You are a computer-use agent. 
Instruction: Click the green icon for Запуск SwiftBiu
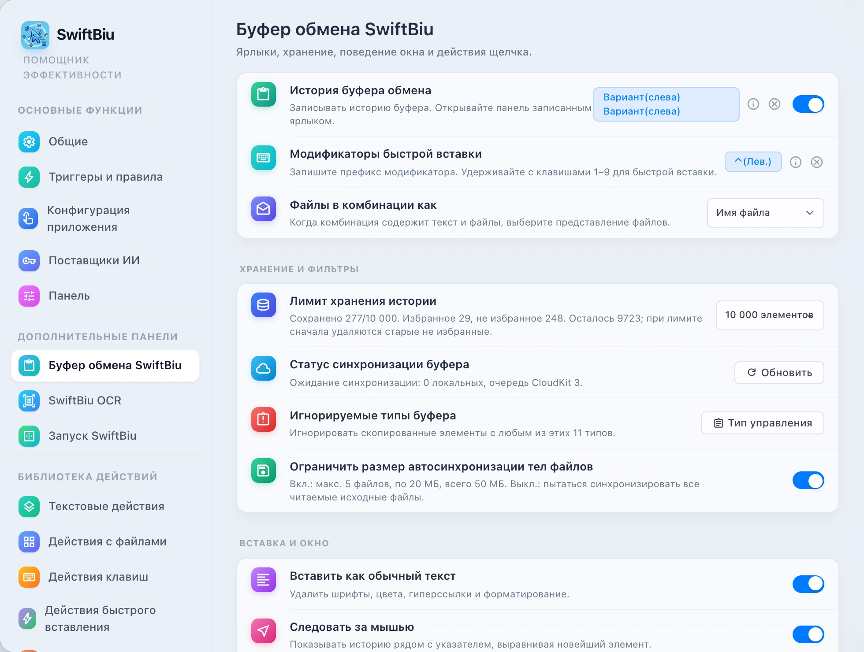click(x=29, y=436)
